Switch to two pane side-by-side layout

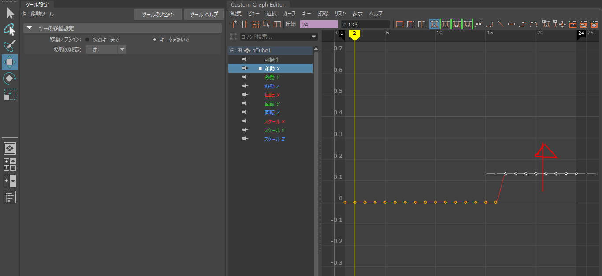point(10,181)
